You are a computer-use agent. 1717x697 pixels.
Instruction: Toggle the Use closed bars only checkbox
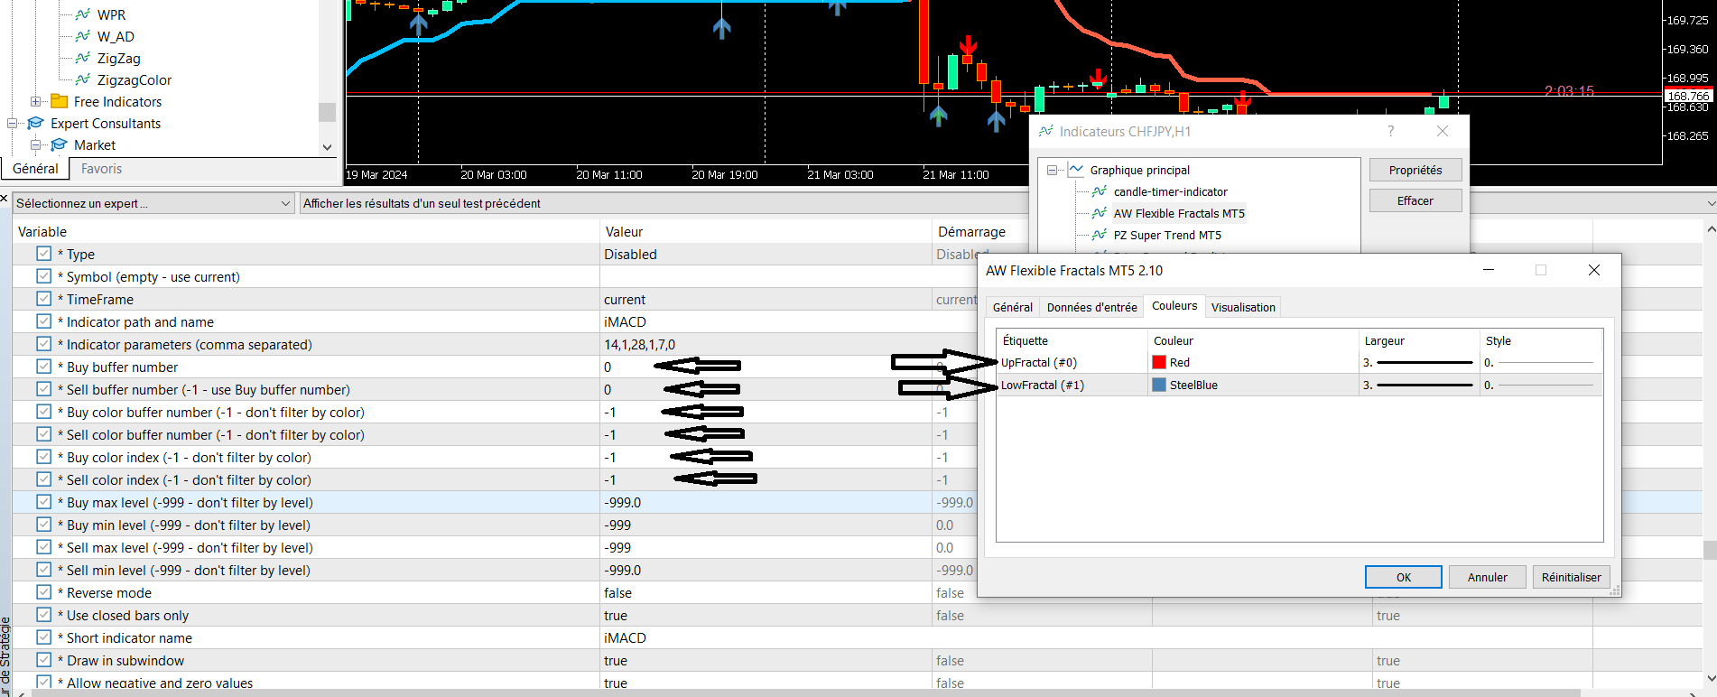(43, 615)
